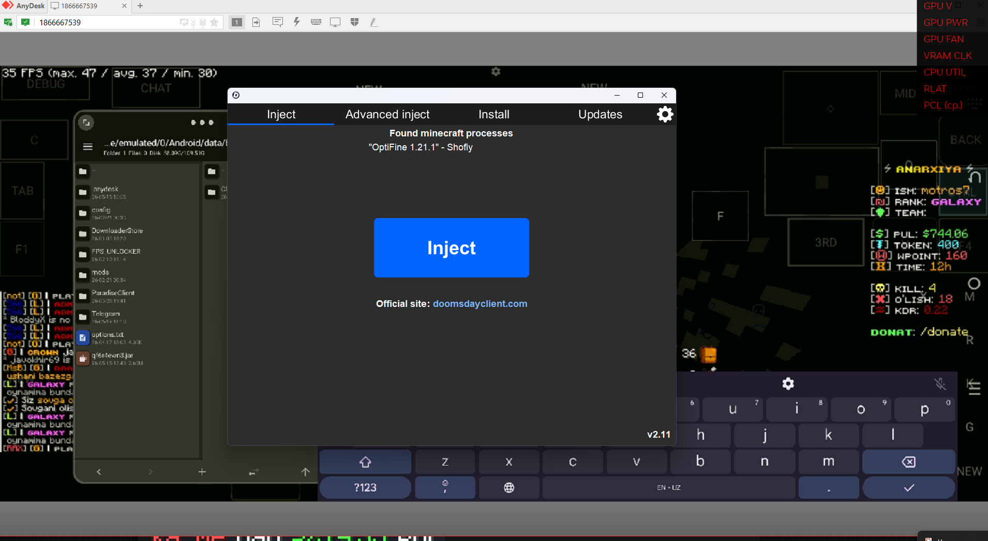
Task: Add AnyDesk address to favorites star
Action: (x=214, y=22)
